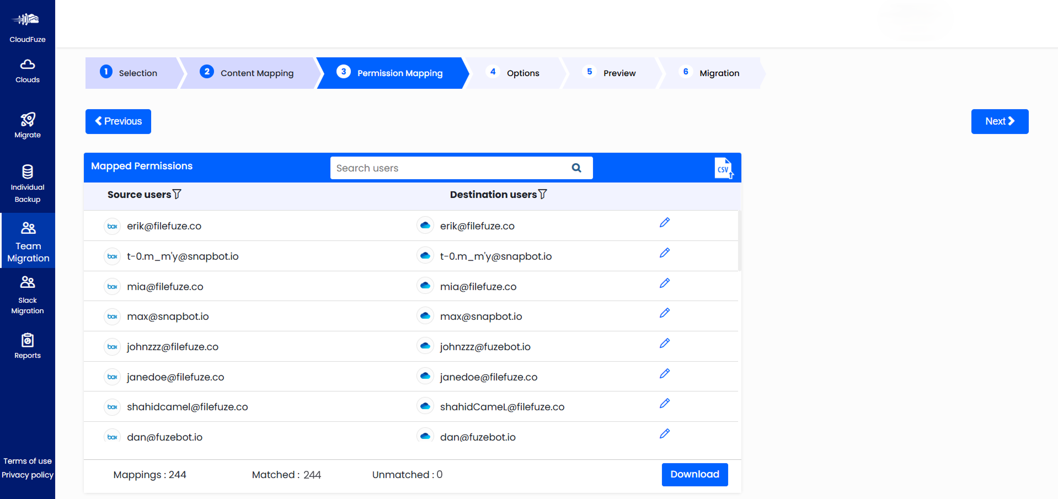
Task: Edit the mapping for erik@filefuze.co
Action: click(664, 223)
